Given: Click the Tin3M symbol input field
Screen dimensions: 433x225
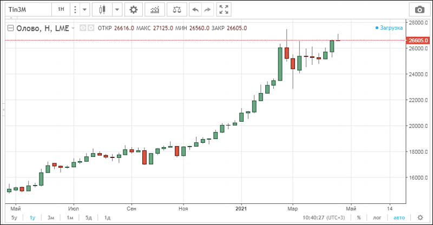Looking at the screenshot, I should coord(28,10).
